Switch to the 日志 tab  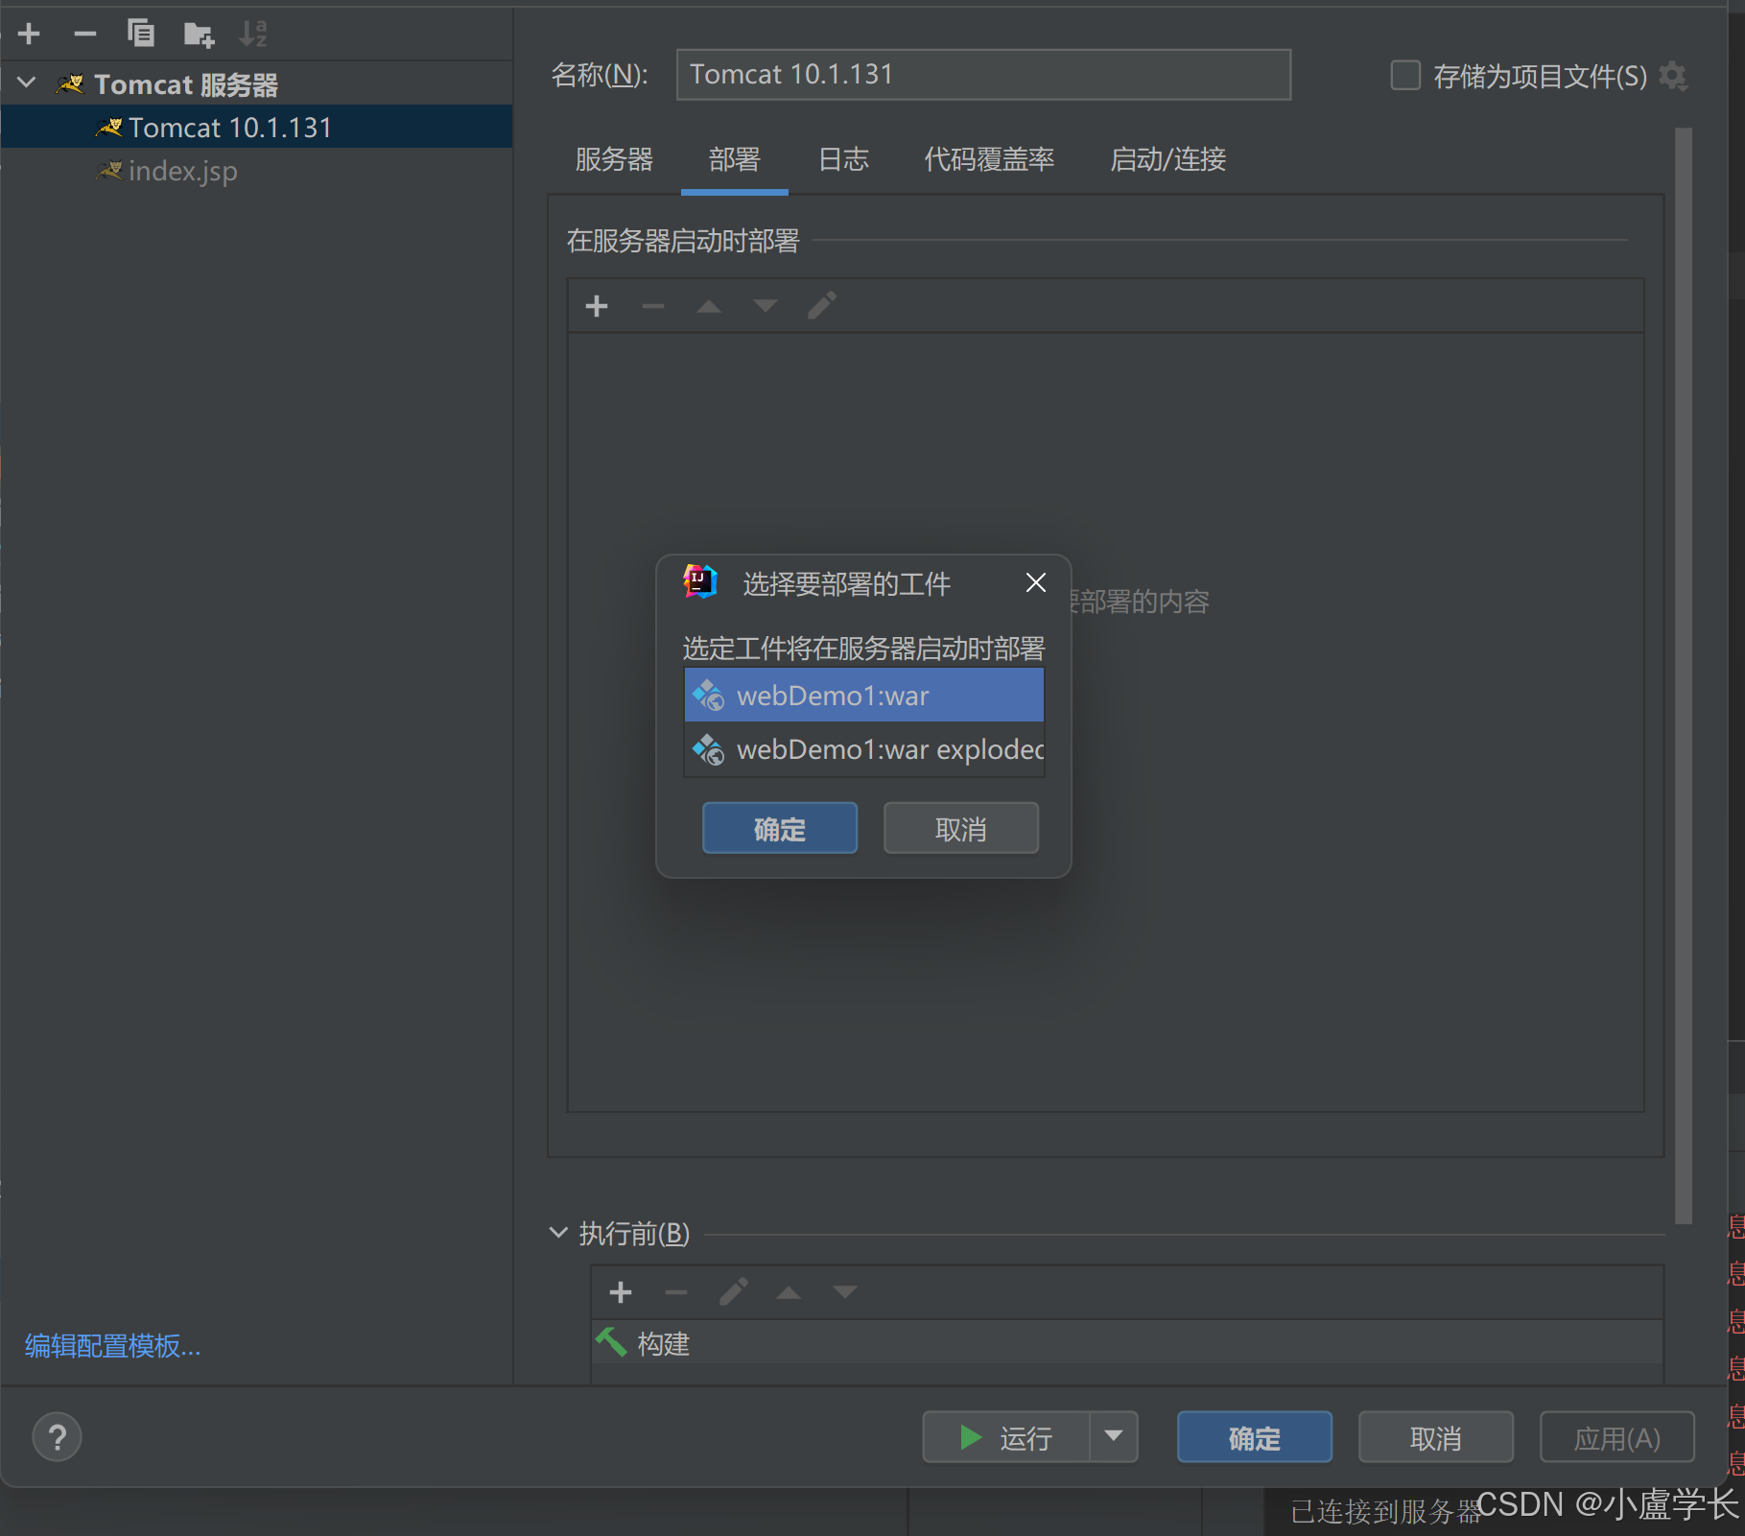tap(843, 159)
